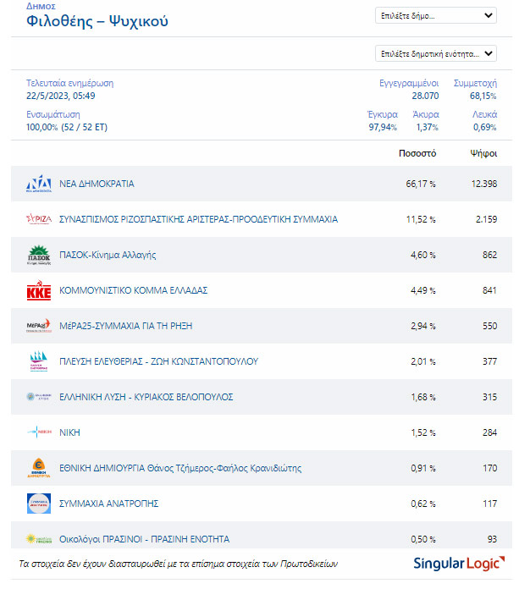The height and width of the screenshot is (589, 519).
Task: Click the Εθνική Δημιουργία orange logo
Action: pos(39,468)
